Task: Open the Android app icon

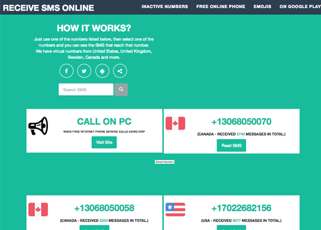Action: coord(102,71)
